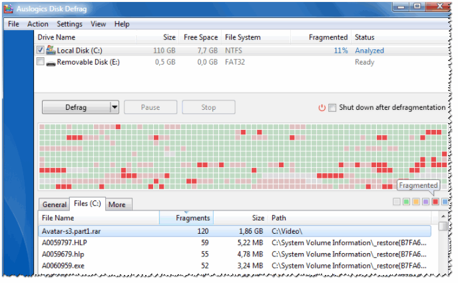Image resolution: width=458 pixels, height=283 pixels.
Task: Click the red Fragmented legend square
Action: pos(435,202)
